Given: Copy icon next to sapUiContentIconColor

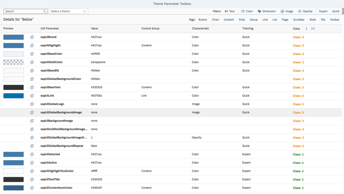Looking at the screenshot, I should click(32, 188).
